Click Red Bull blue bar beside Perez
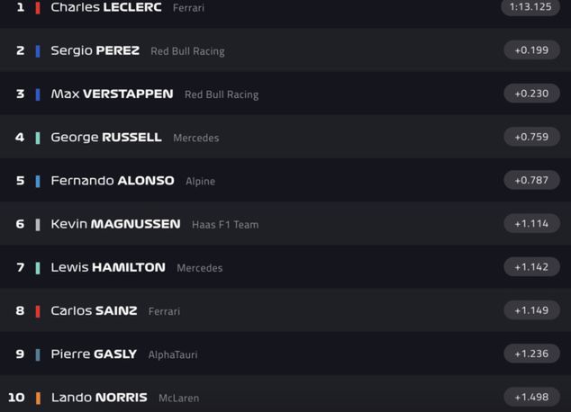Viewport: 571px width, 412px height. click(38, 51)
